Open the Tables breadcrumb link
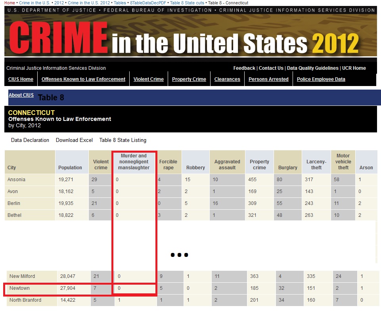381x312 pixels. click(120, 3)
